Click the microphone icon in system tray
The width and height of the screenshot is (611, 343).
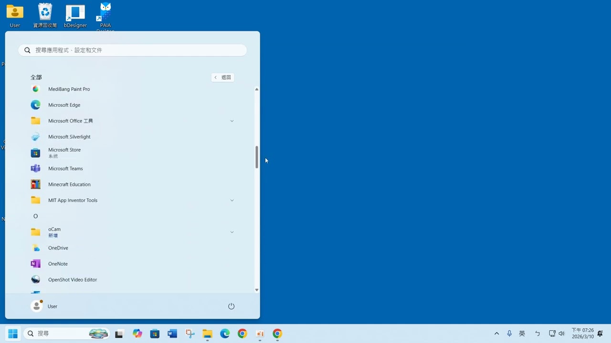[509, 333]
